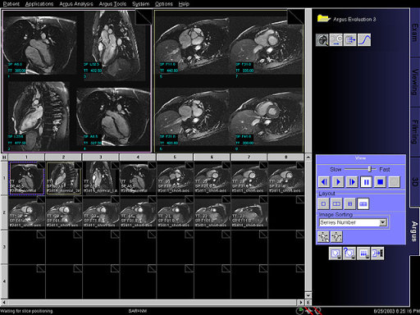The image size is (420, 315).
Task: Open the System menu
Action: point(140,4)
